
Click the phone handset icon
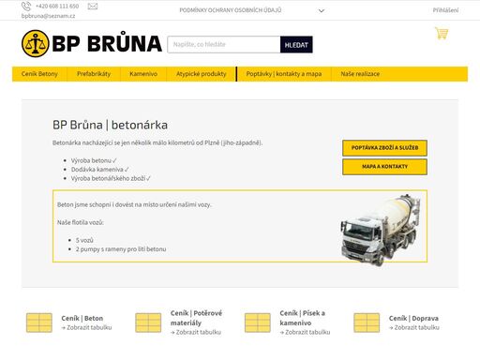26,6
